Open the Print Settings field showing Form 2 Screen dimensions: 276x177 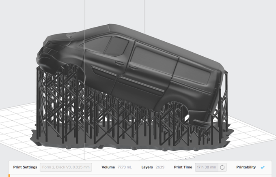click(x=65, y=167)
